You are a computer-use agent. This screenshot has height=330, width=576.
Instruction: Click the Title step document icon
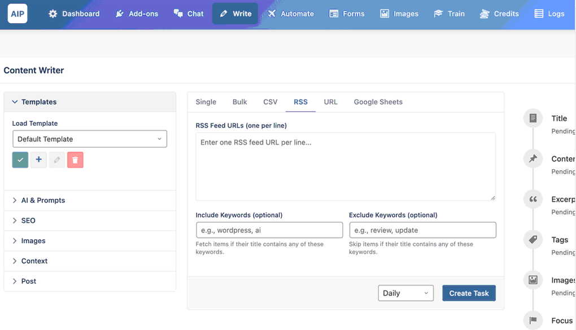(x=533, y=118)
